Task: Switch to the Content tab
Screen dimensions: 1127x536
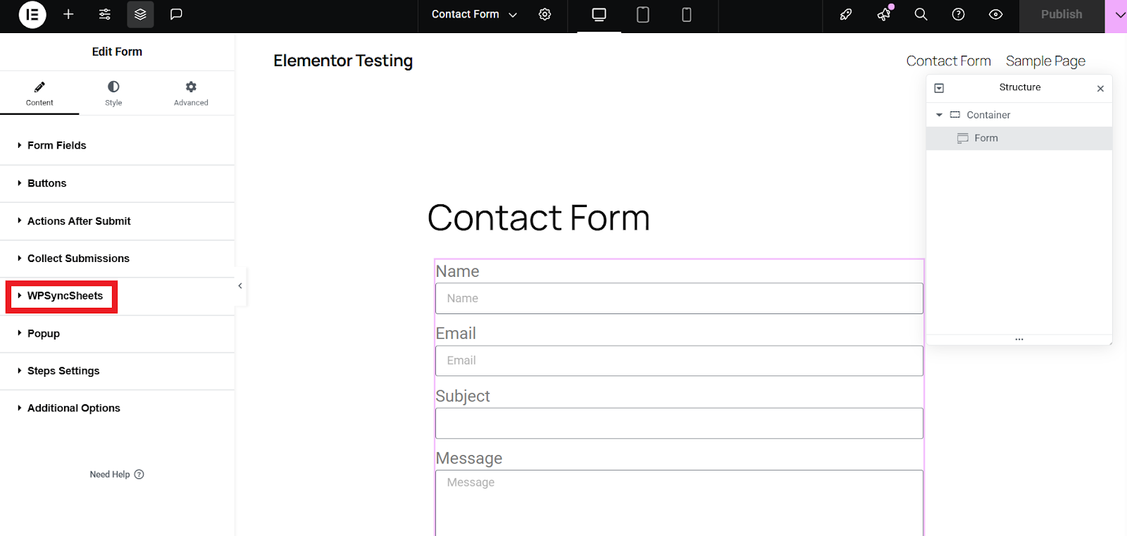Action: (x=39, y=93)
